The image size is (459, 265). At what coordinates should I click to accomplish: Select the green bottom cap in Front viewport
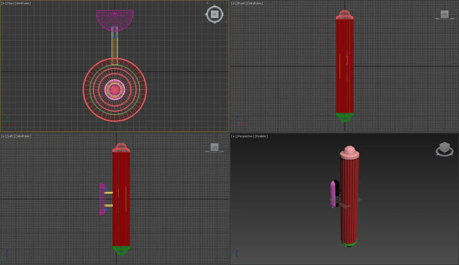tap(345, 117)
